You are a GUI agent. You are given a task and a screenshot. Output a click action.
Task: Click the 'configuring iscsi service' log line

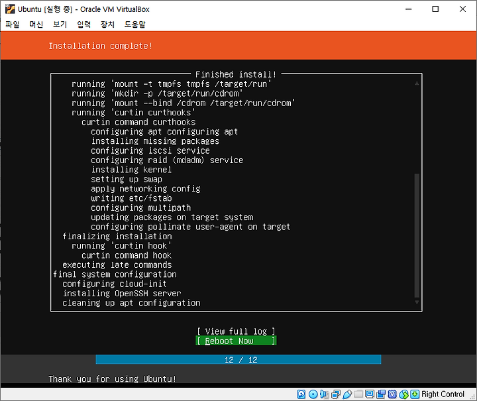pos(150,150)
